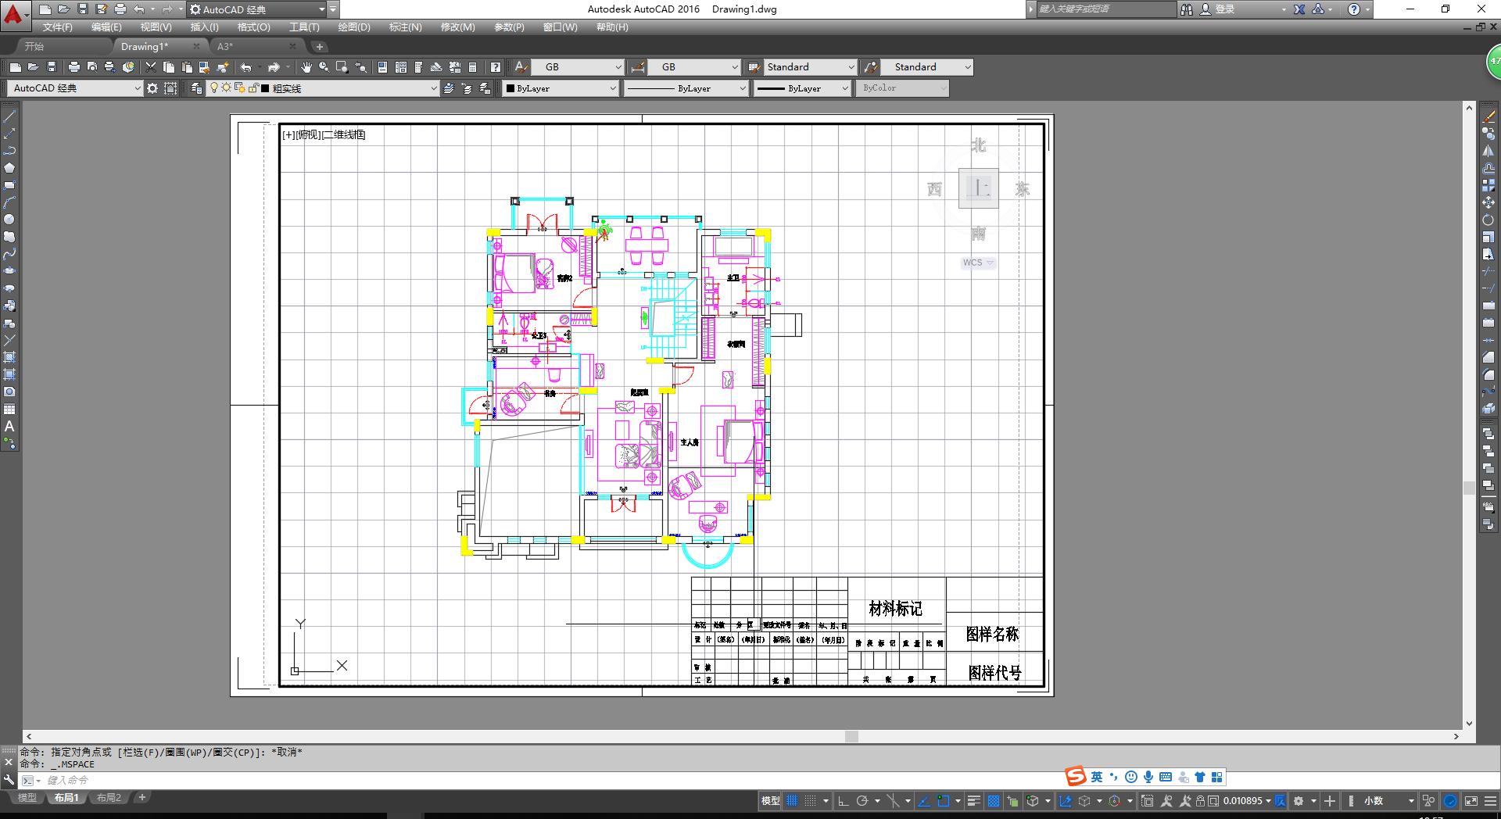Click the Plot printer icon

click(74, 67)
